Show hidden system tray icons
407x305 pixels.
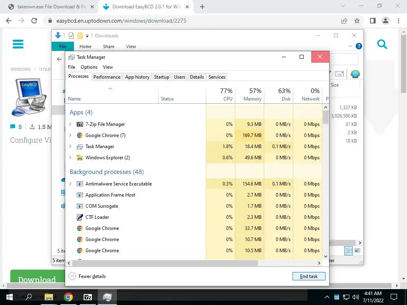point(327,297)
